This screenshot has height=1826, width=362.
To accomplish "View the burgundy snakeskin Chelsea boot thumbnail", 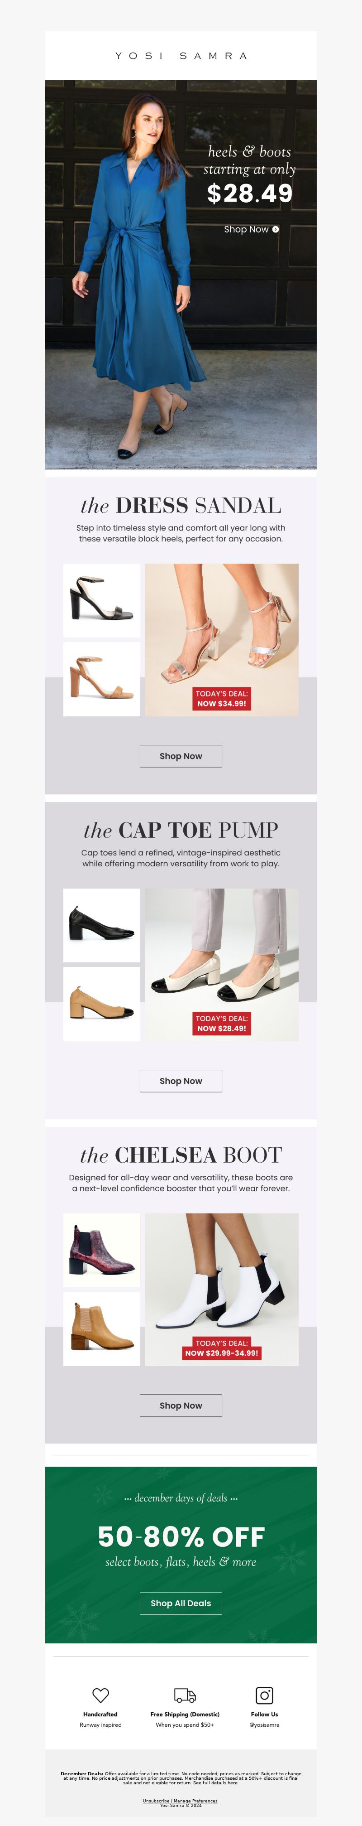I will (102, 1250).
